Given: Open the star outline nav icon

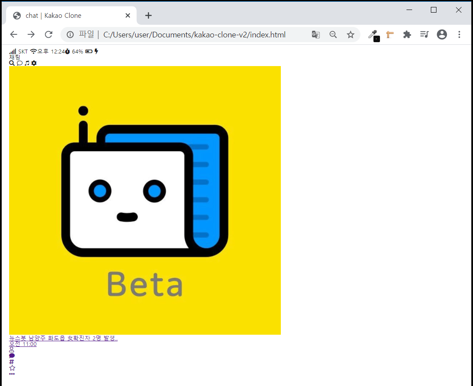Looking at the screenshot, I should click(x=12, y=368).
